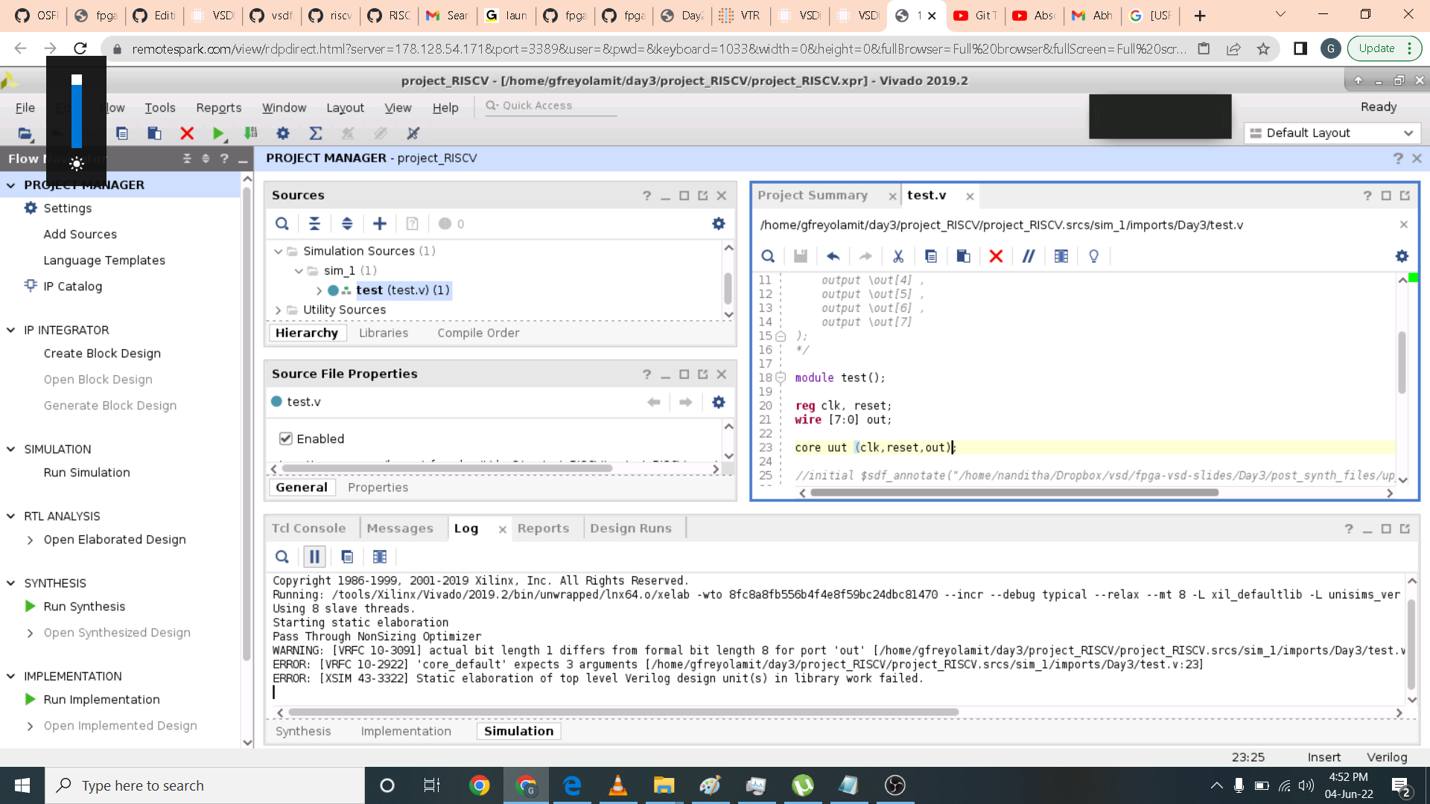Click the lightbulb Language Templates icon in editor

pyautogui.click(x=1093, y=256)
